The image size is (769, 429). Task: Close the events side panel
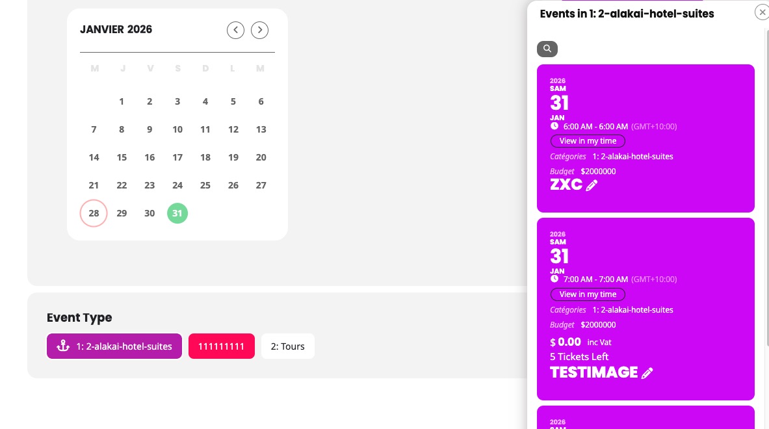762,12
